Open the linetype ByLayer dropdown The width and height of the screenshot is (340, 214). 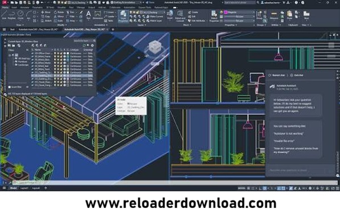tap(239, 20)
